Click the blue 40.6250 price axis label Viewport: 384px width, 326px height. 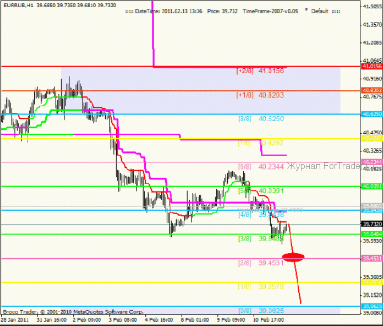click(x=372, y=114)
